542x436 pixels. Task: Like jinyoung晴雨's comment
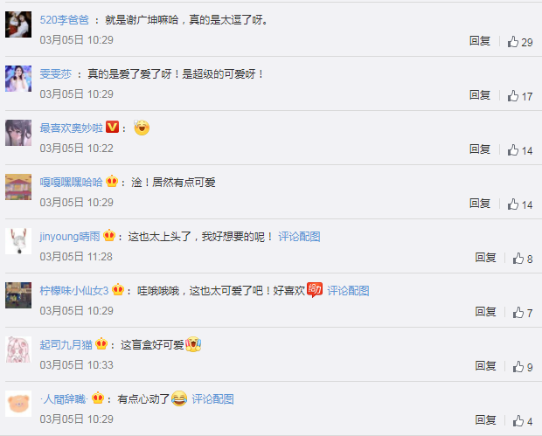(x=523, y=259)
